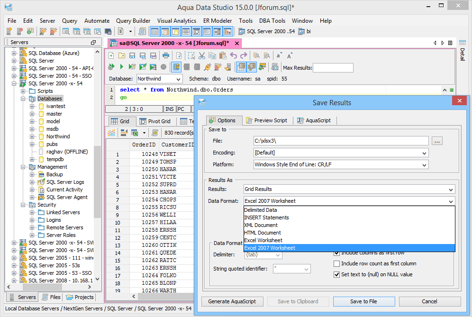Select the Logins tree item
This screenshot has height=317, width=472.
pyautogui.click(x=54, y=220)
